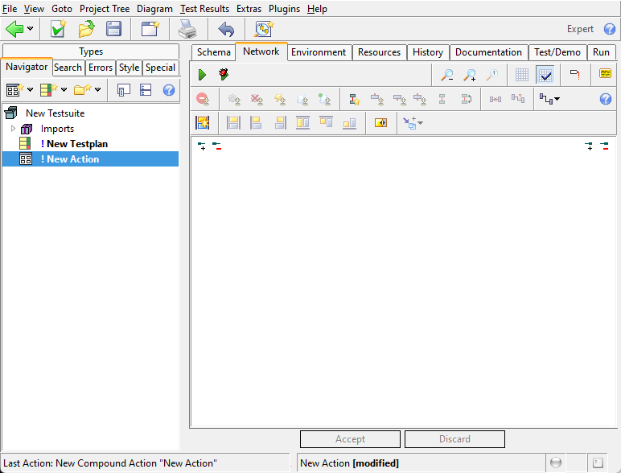Viewport: 621px width, 473px height.
Task: Open the green back arrow dropdown
Action: [31, 29]
